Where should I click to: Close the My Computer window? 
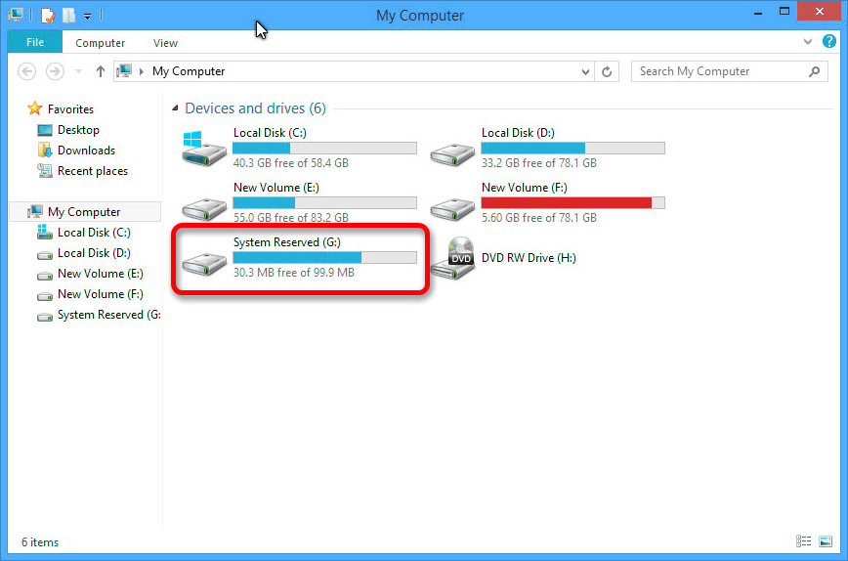pos(820,12)
